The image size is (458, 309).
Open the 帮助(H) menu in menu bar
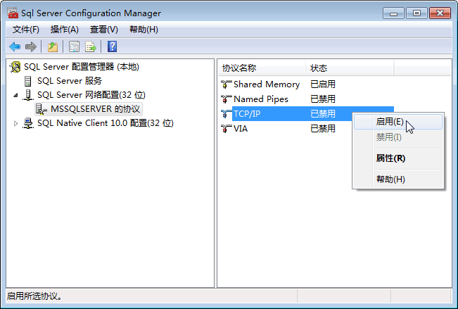coord(144,30)
